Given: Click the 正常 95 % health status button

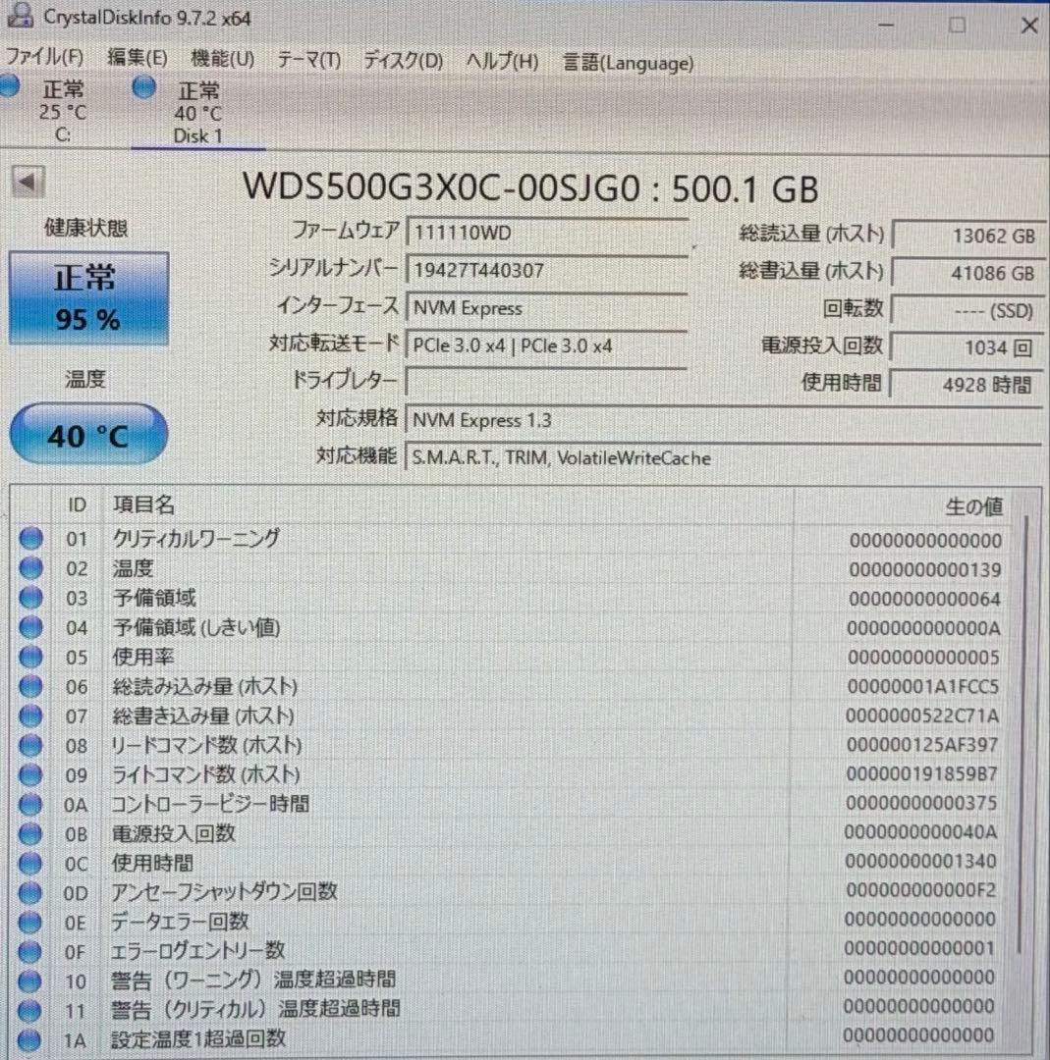Looking at the screenshot, I should 88,298.
